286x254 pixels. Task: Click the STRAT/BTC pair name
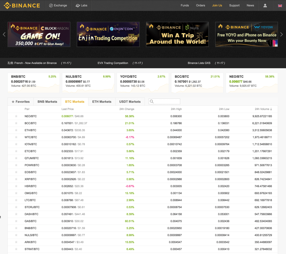pos(32,249)
